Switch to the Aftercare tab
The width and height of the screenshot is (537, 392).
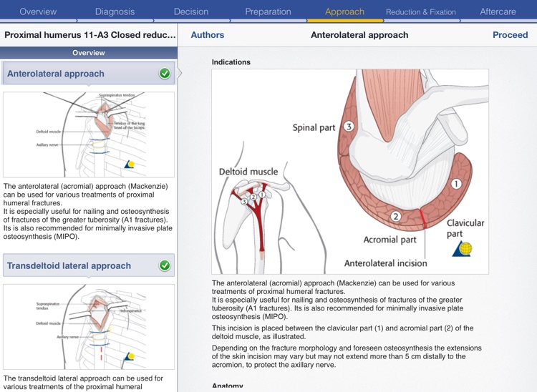[498, 11]
